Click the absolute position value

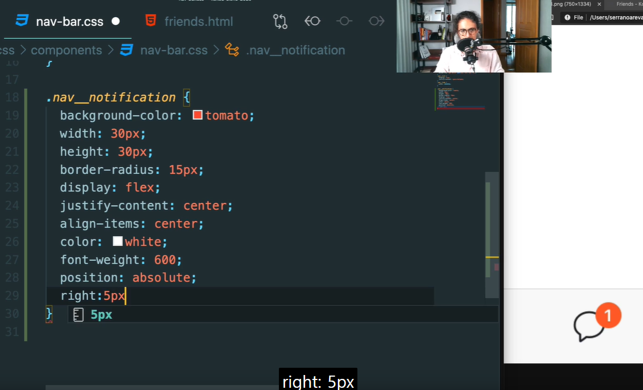(x=161, y=277)
